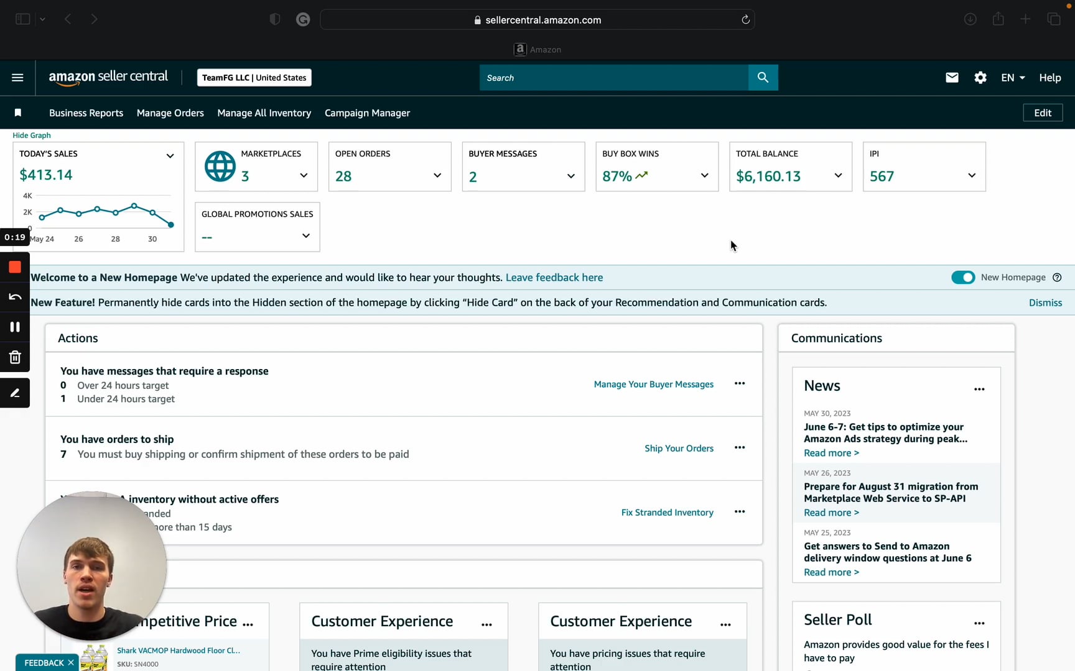Click the Ship Your Orders link
1075x671 pixels.
tap(679, 449)
